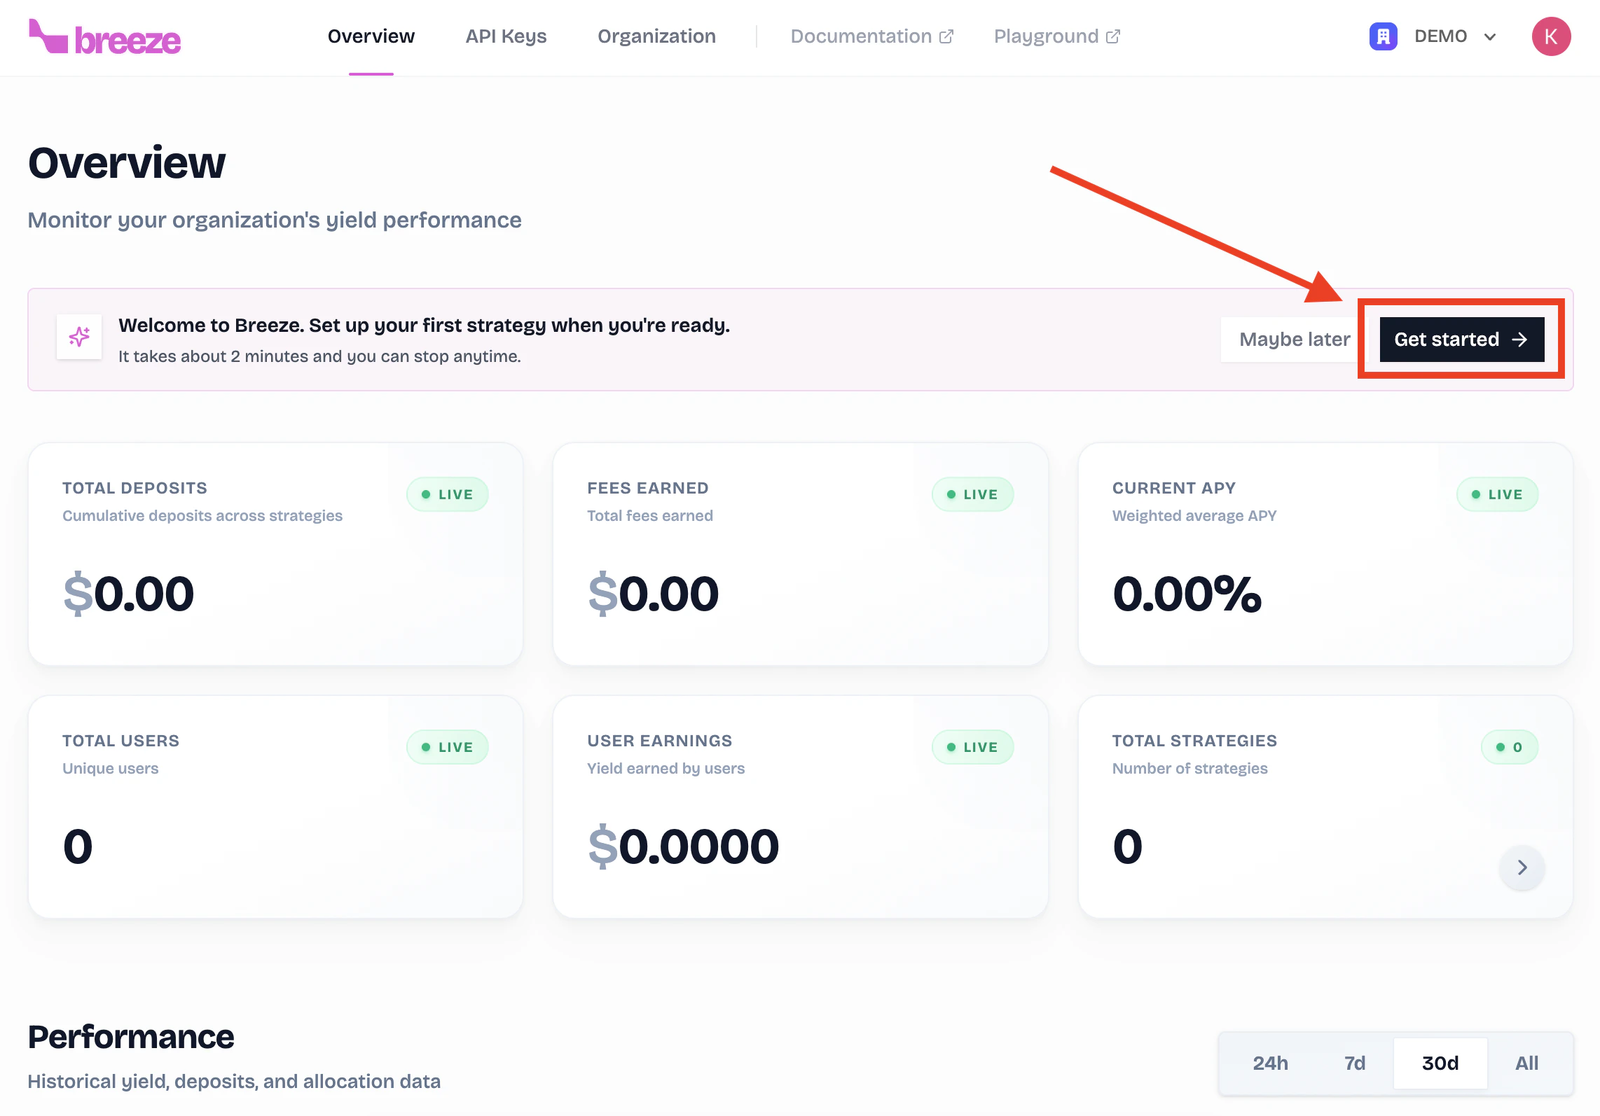Select the All performance range
Image resolution: width=1600 pixels, height=1116 pixels.
[1526, 1063]
